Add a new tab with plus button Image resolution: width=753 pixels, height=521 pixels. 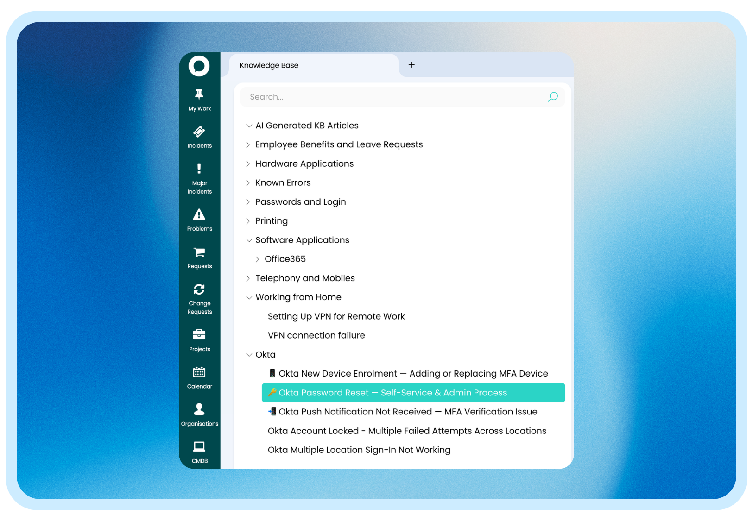coord(411,65)
